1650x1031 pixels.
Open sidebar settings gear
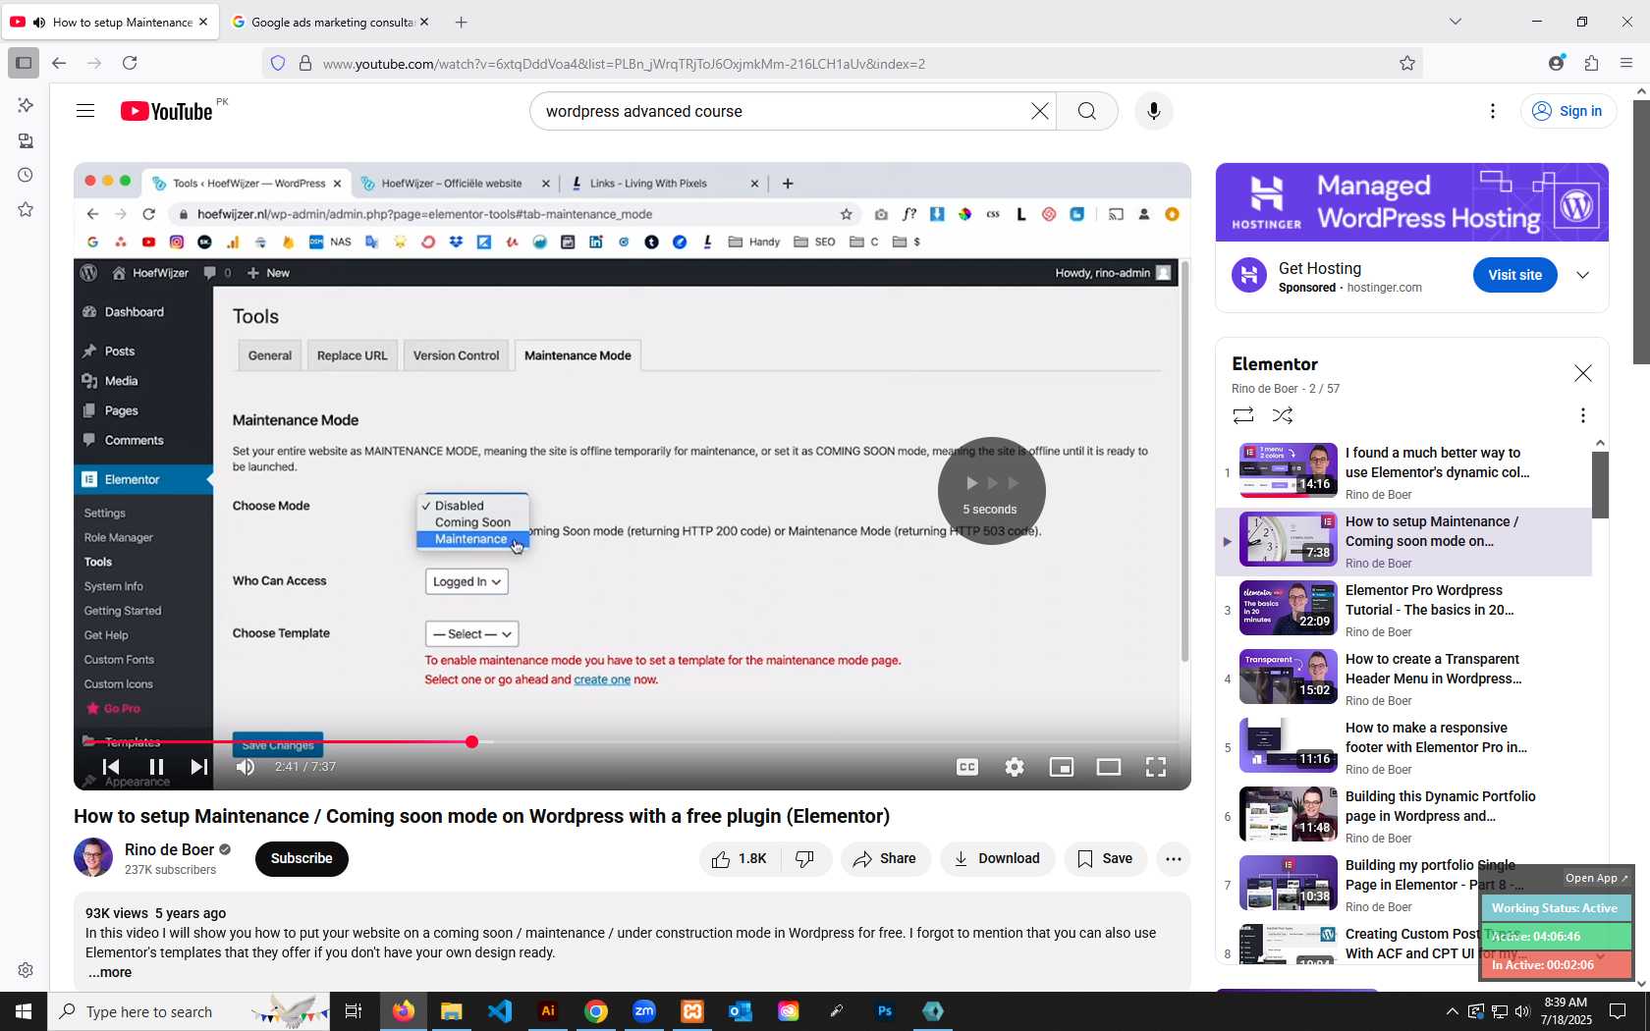[26, 970]
